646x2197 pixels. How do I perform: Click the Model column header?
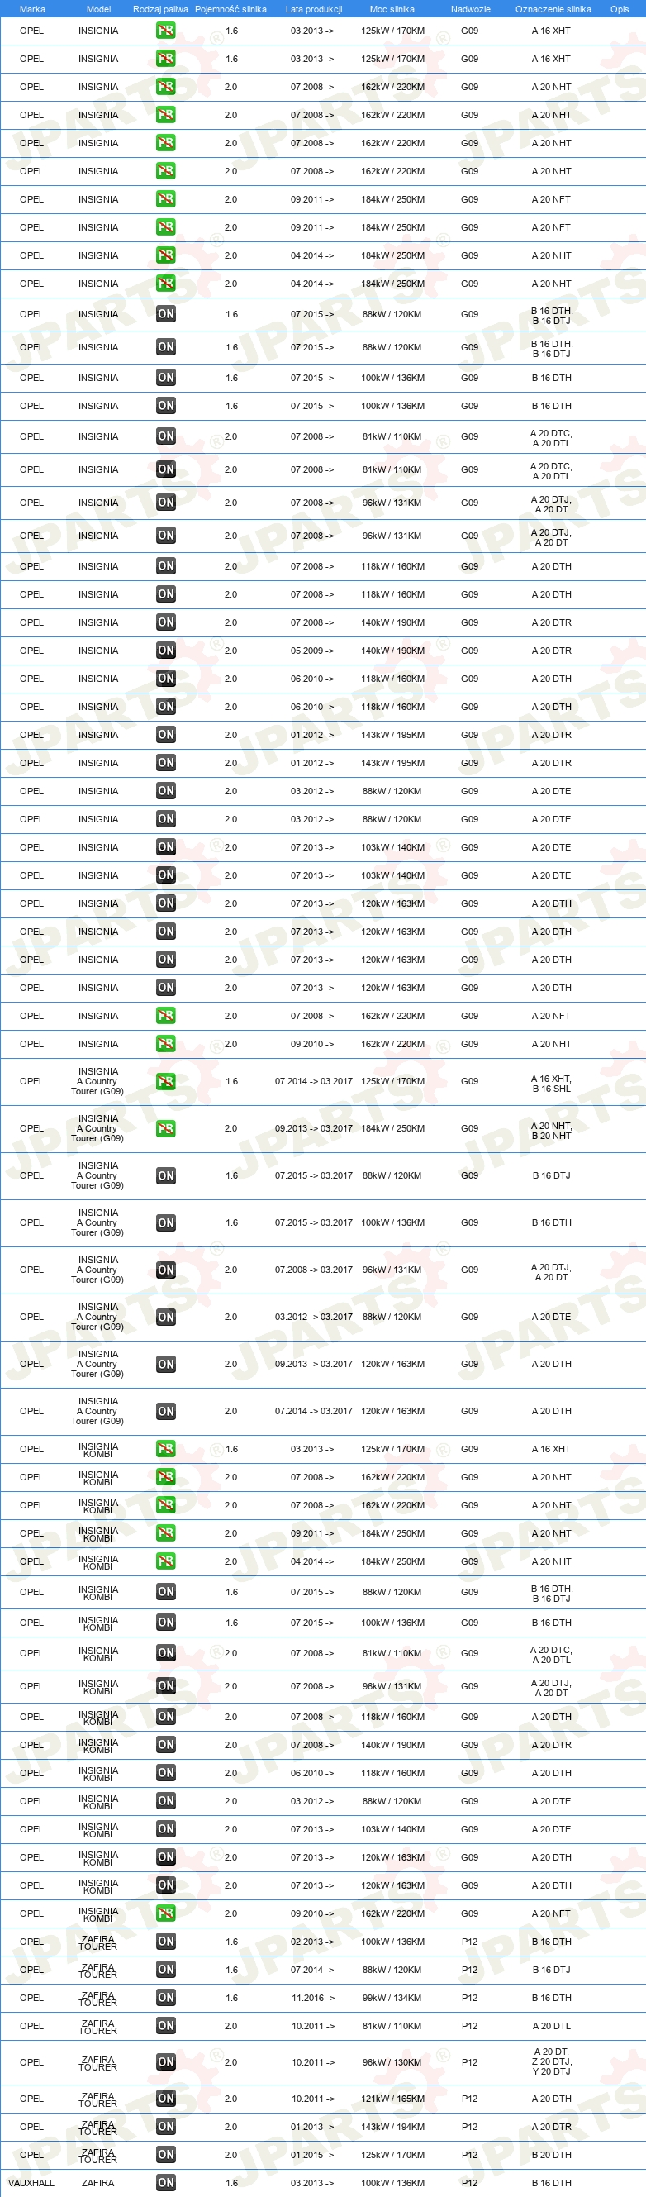[98, 9]
